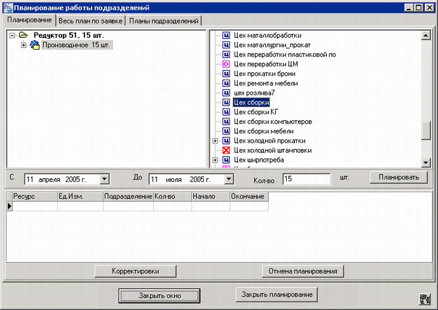438x310 pixels.
Task: Click icon next to Цех переработки пластиковой по
Action: [226, 55]
